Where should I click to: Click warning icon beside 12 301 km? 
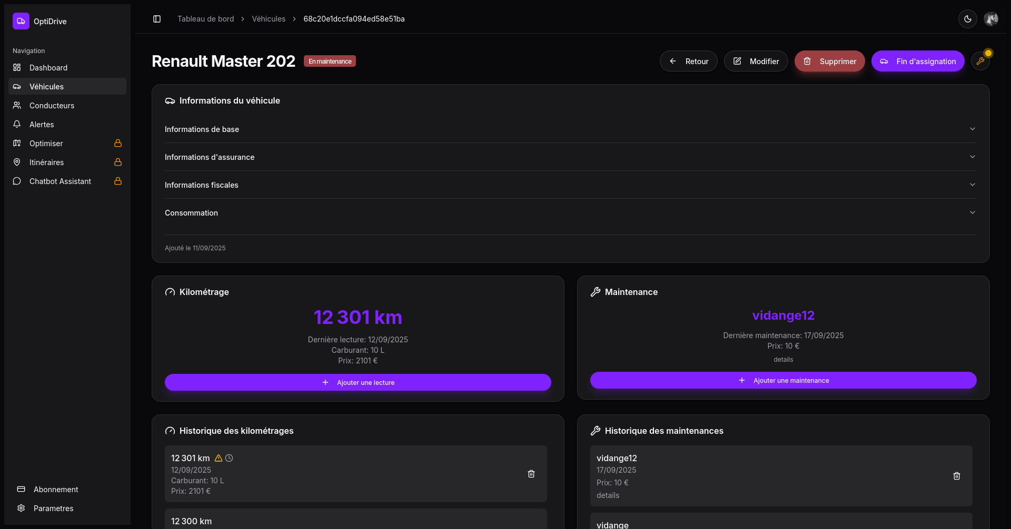click(219, 458)
